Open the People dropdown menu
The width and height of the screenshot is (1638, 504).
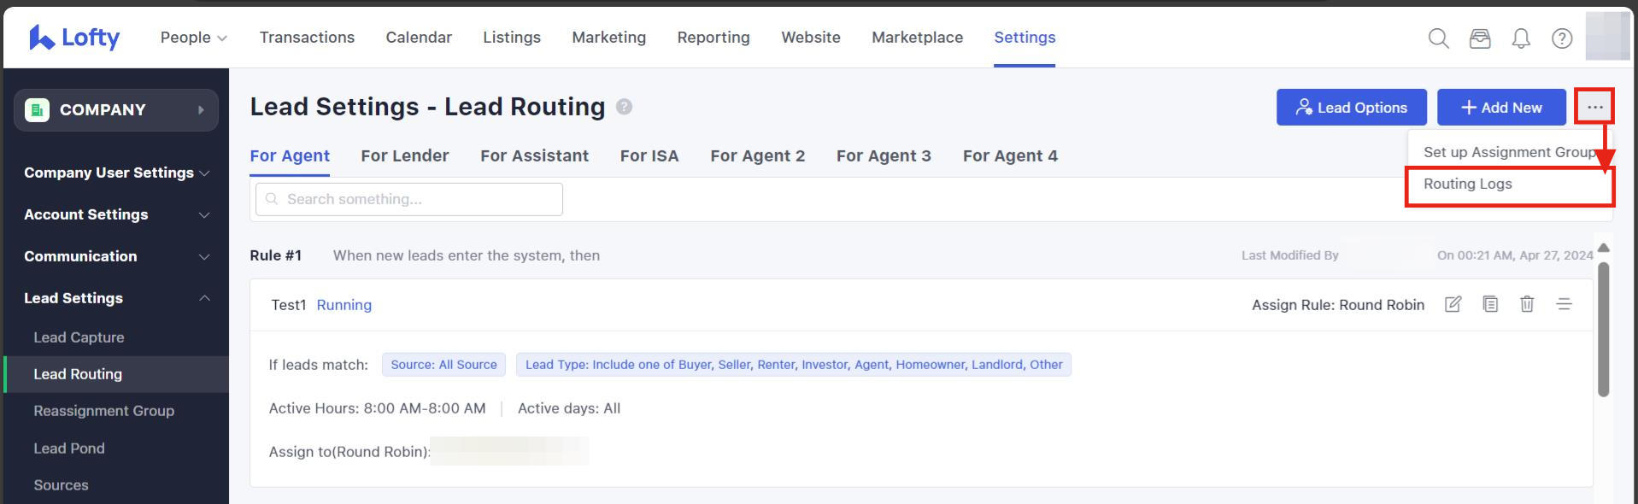coord(193,38)
